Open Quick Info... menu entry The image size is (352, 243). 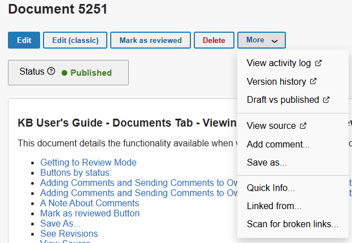[271, 188]
